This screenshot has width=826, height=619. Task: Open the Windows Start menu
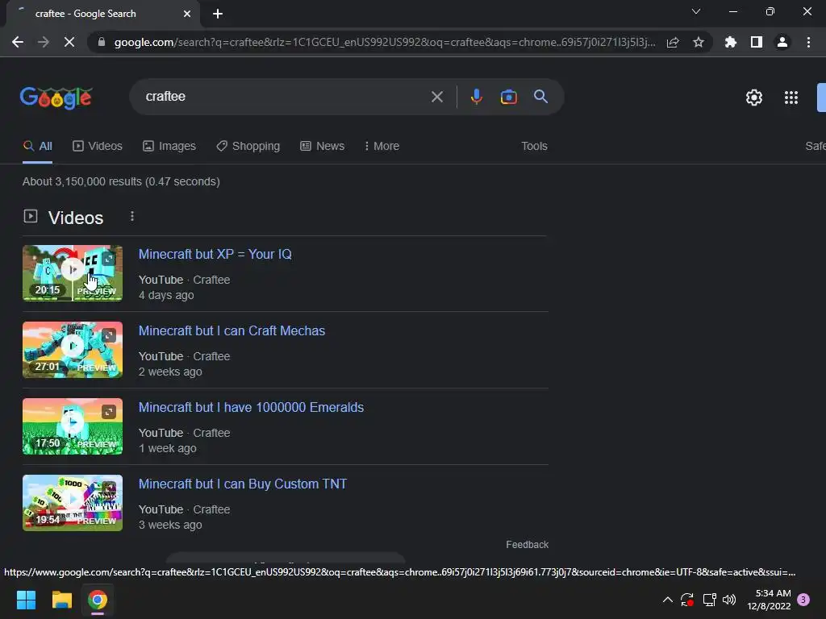26,600
